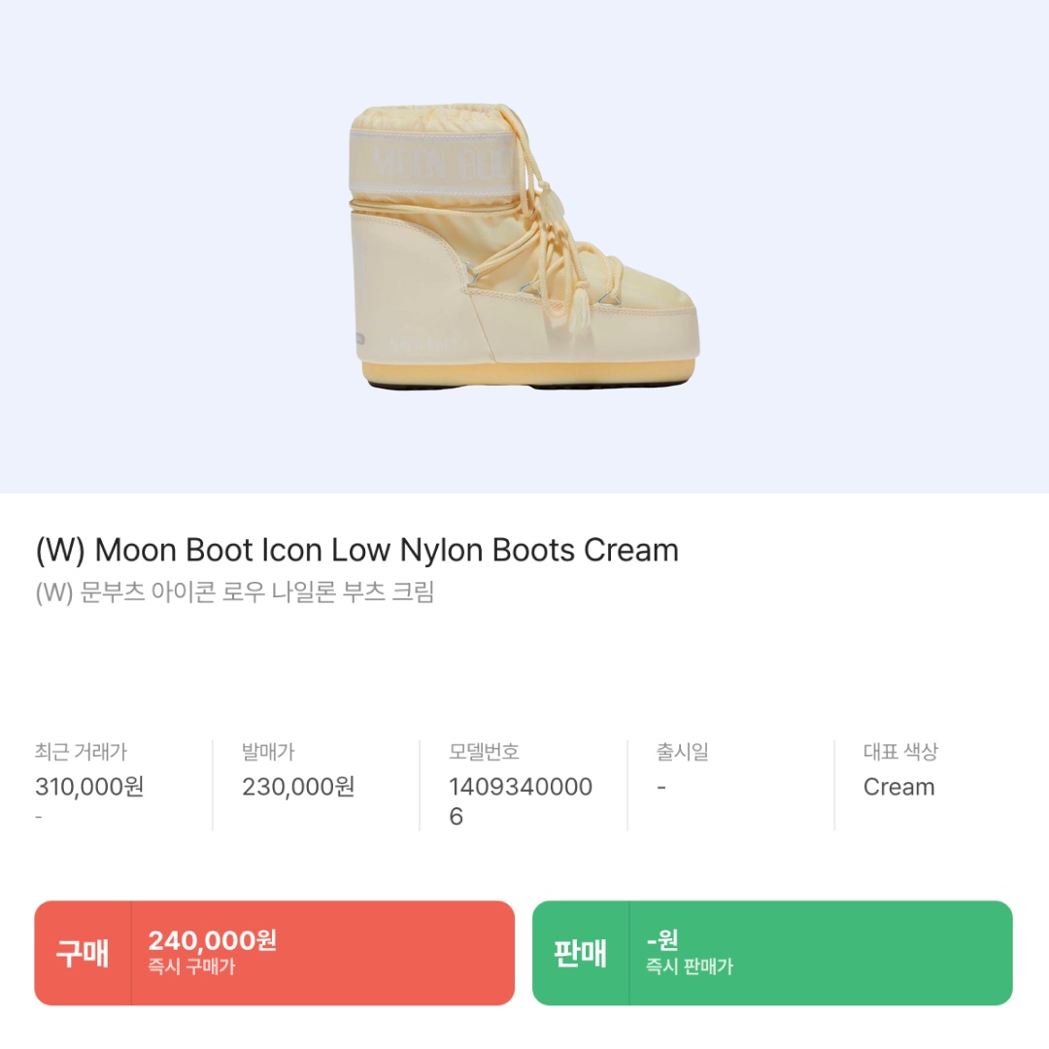Click the 240,000원 instant buy price
The image size is (1049, 1049).
(x=213, y=940)
